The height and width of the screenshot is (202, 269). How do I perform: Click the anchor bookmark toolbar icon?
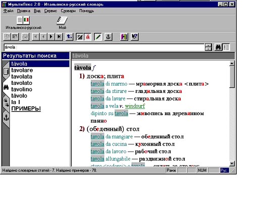[108, 37]
